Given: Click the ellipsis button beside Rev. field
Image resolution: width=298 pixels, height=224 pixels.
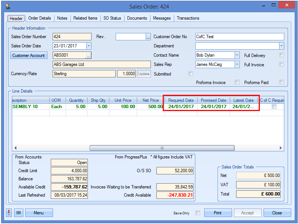Looking at the screenshot, I should [148, 37].
